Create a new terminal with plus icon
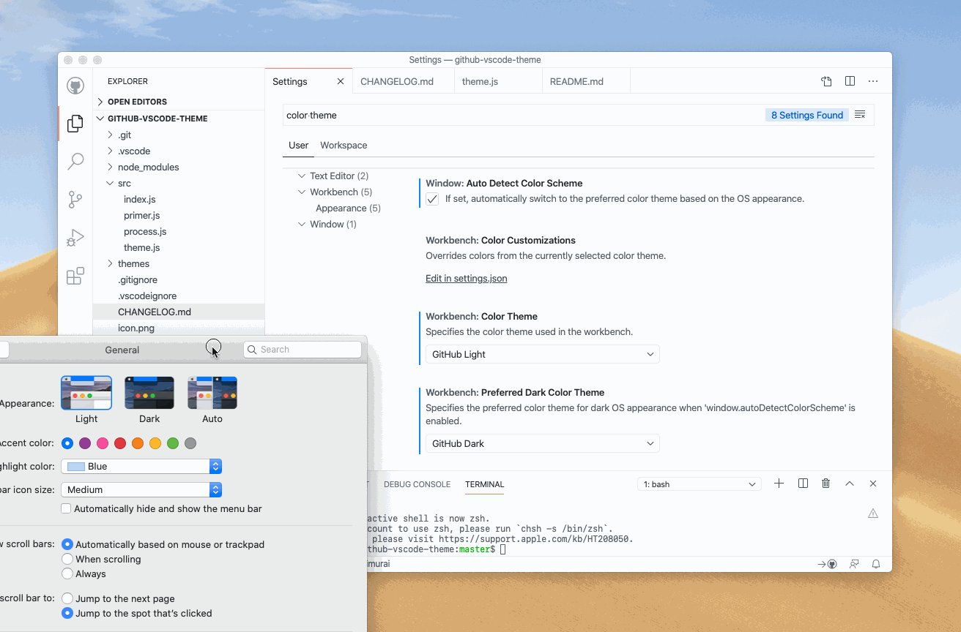 pos(779,484)
